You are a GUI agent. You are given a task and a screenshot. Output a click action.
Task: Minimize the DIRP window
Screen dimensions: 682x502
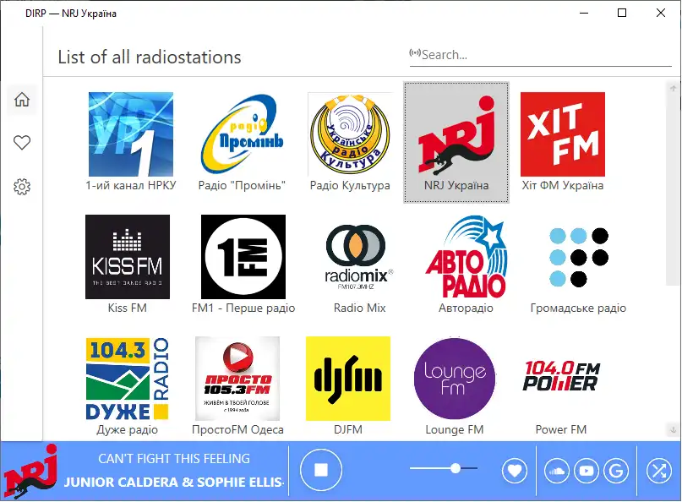click(x=584, y=13)
